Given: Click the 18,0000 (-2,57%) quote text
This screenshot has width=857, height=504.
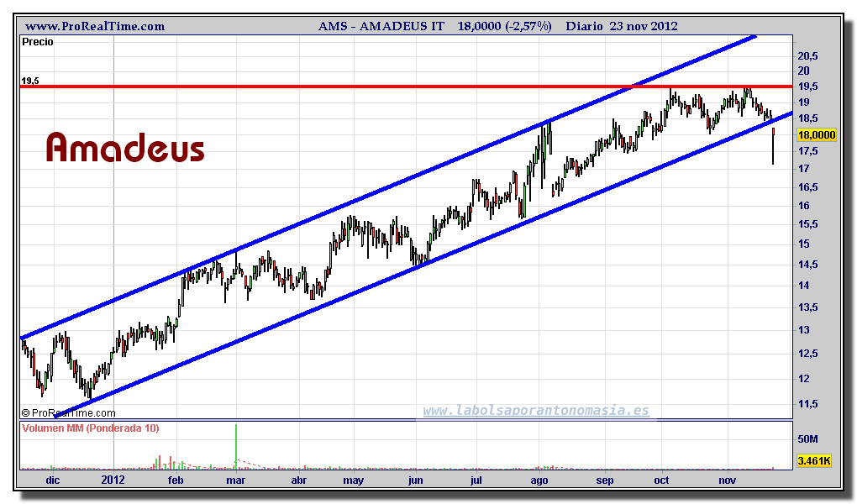Looking at the screenshot, I should [x=504, y=26].
